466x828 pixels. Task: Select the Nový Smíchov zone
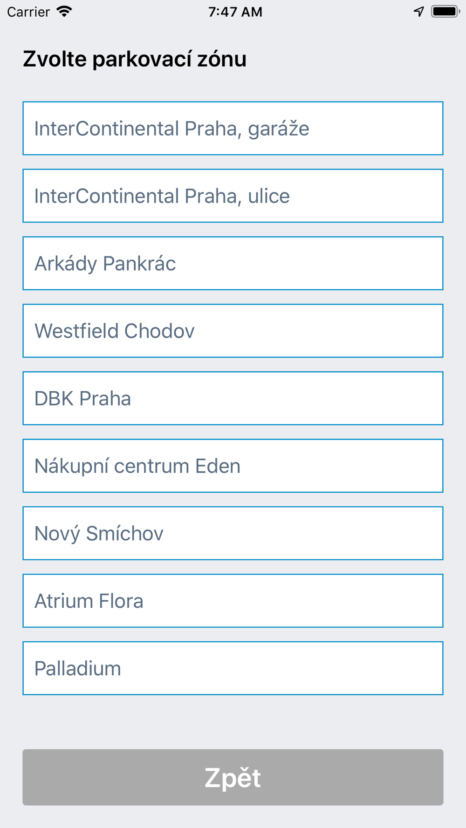(x=233, y=533)
